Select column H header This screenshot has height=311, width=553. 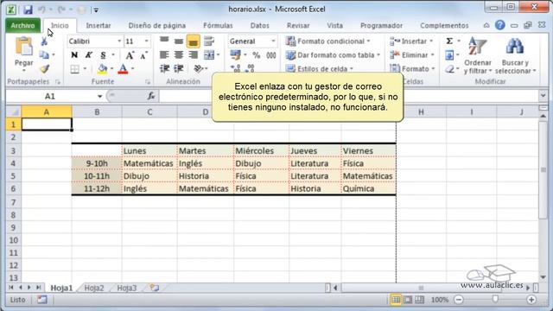[x=421, y=111]
